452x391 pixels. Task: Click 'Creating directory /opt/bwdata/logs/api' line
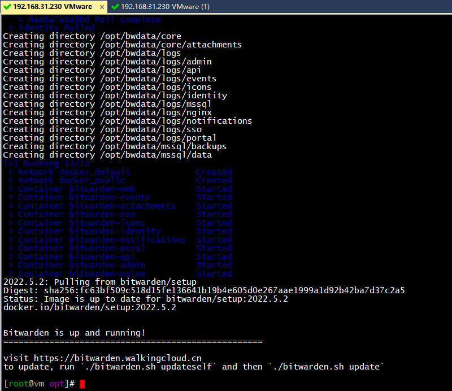pyautogui.click(x=102, y=70)
